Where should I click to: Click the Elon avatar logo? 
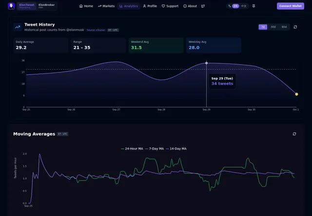[x=11, y=6]
